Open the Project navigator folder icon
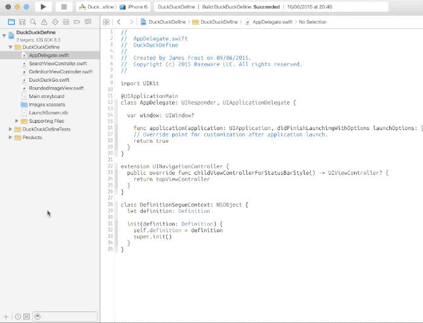 (x=11, y=22)
